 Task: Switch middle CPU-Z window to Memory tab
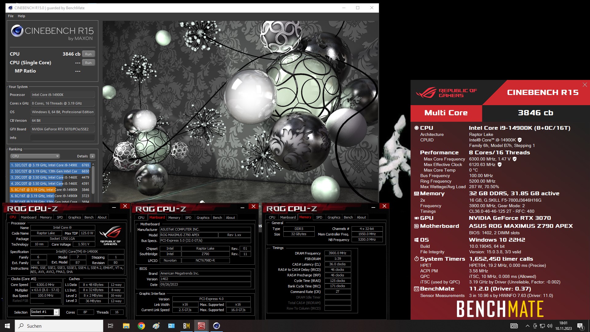tap(174, 218)
